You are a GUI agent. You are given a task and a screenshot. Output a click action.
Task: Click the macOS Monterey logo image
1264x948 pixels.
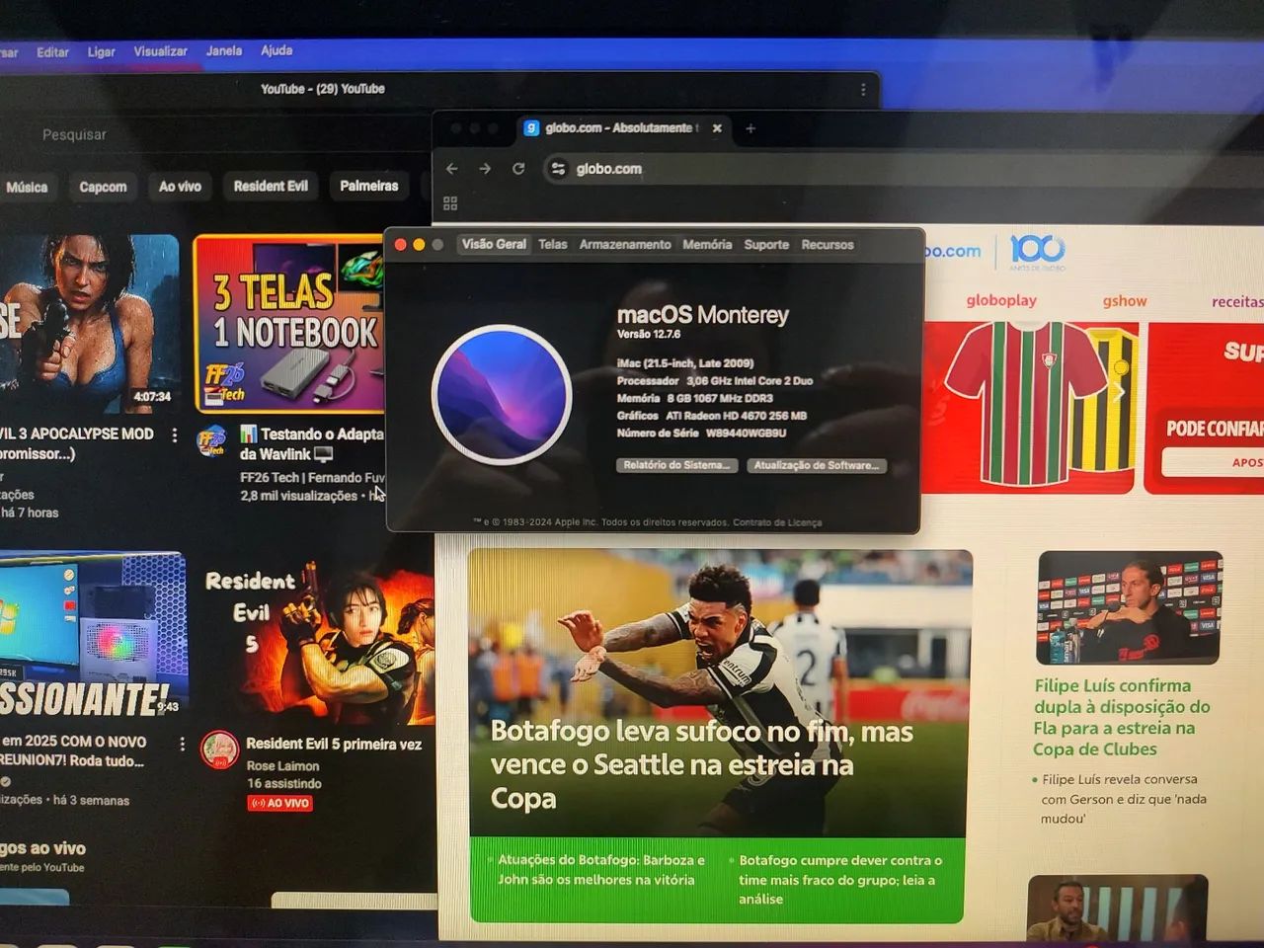[x=502, y=394]
